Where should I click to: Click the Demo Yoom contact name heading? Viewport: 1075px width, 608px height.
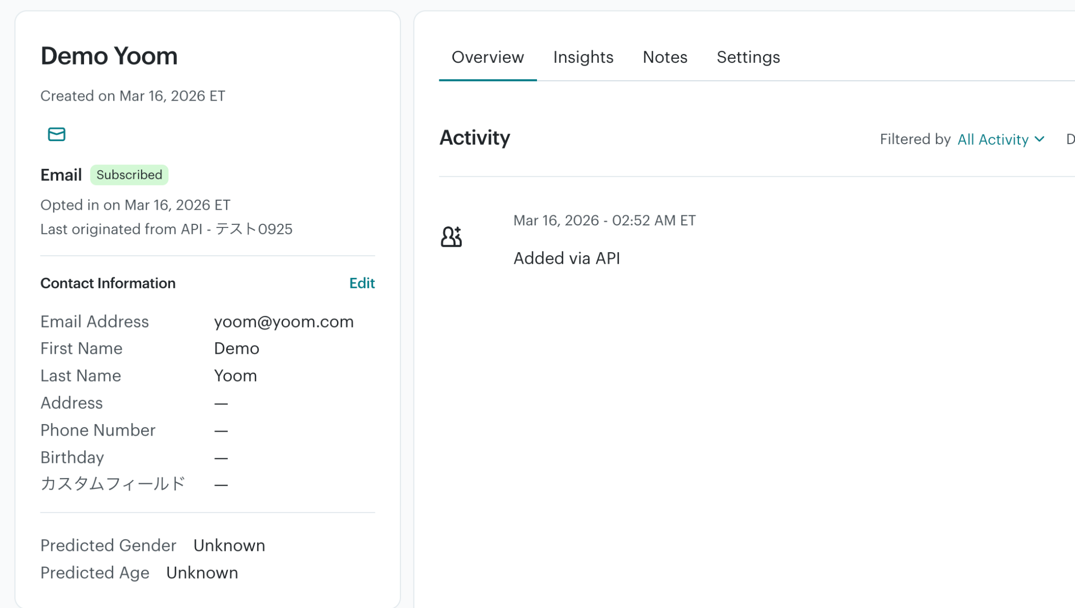109,56
